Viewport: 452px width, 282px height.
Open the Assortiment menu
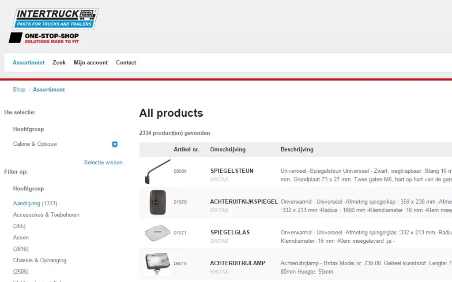coord(28,63)
